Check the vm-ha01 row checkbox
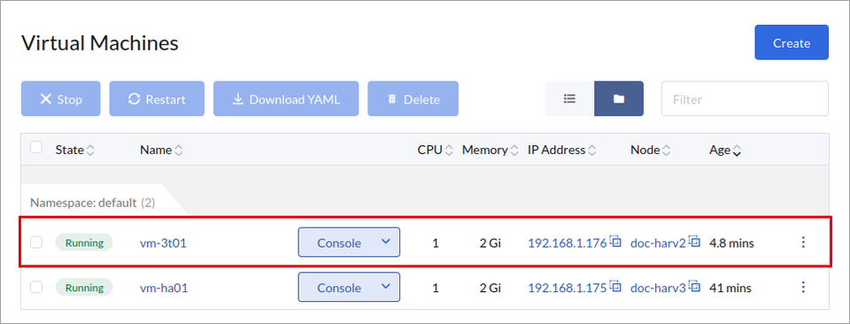This screenshot has height=324, width=850. [x=36, y=287]
